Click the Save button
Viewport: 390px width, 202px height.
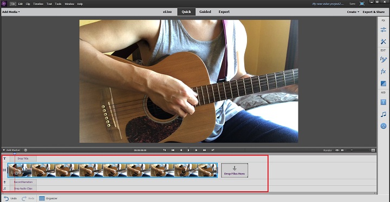pos(353,4)
